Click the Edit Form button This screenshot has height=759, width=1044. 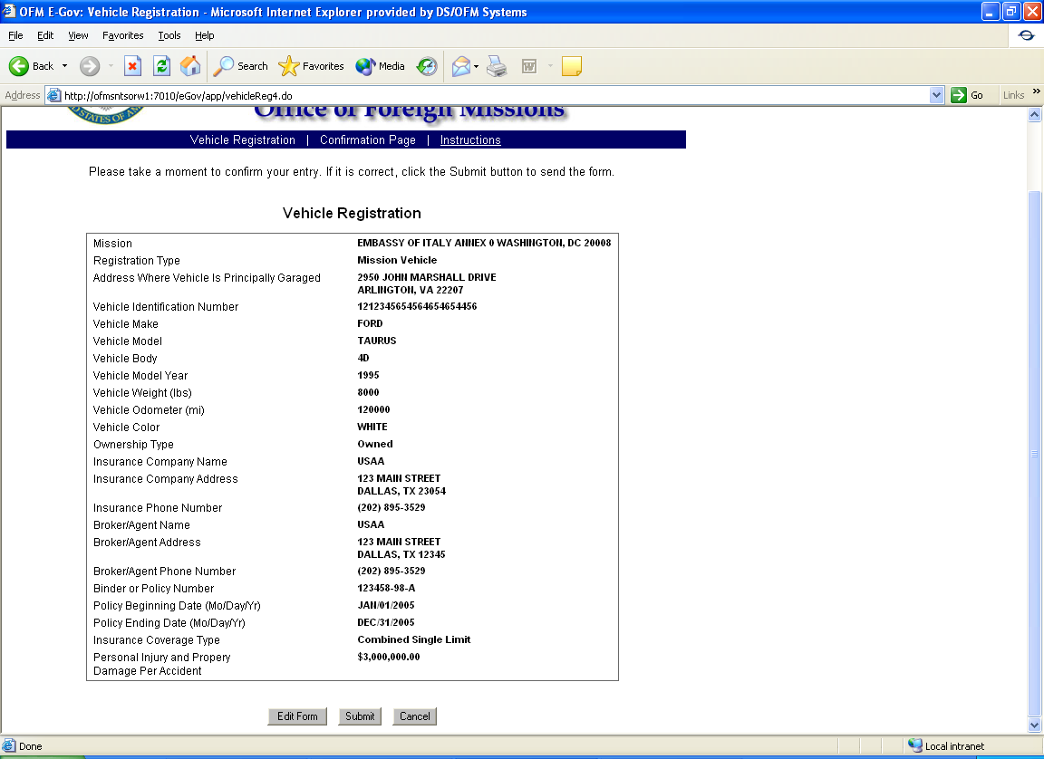click(x=297, y=716)
